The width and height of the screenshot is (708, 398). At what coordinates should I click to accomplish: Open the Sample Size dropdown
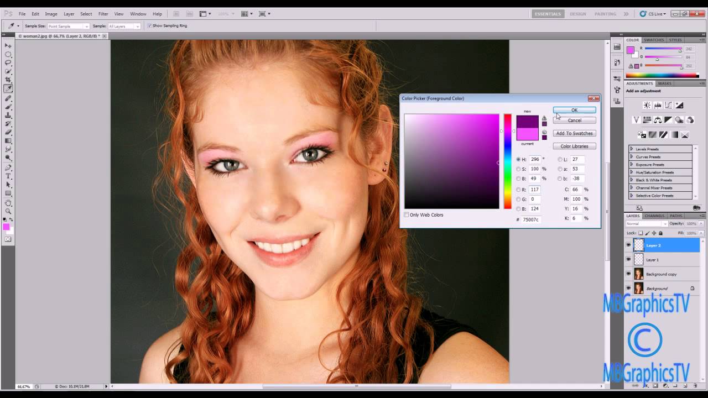click(68, 26)
